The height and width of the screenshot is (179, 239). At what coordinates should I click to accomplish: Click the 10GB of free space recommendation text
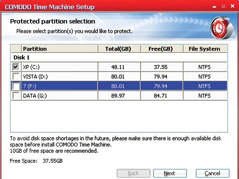54,151
